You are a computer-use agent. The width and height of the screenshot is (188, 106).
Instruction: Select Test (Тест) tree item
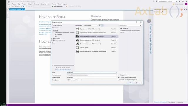56,36
